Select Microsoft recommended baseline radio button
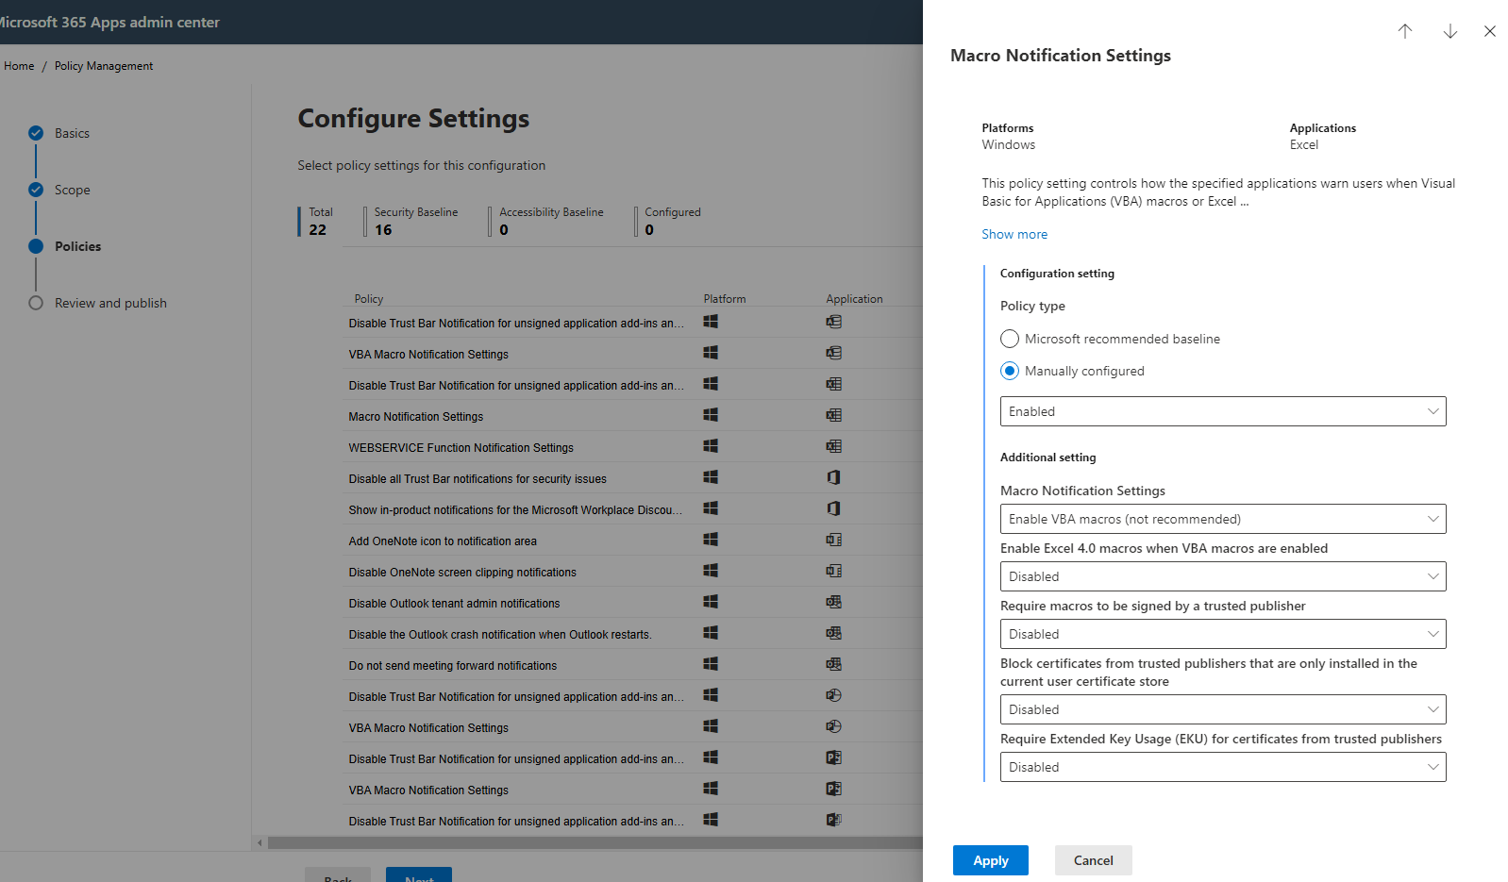 click(1010, 339)
